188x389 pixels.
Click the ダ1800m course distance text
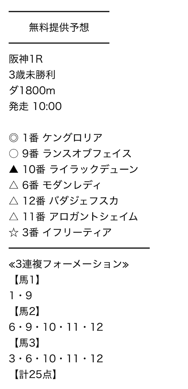[x=32, y=91]
